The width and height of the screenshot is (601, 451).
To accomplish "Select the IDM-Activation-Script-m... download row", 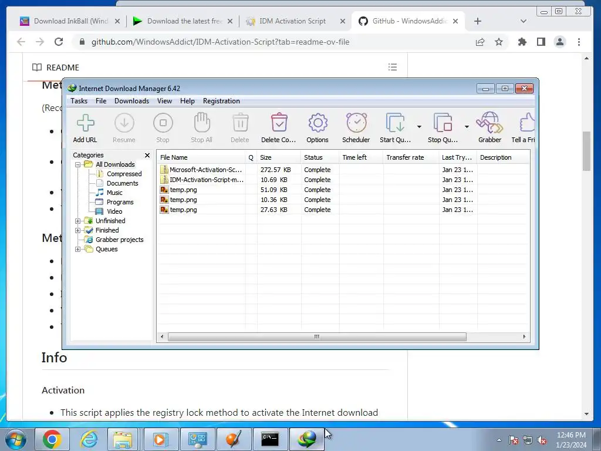I will pos(343,180).
